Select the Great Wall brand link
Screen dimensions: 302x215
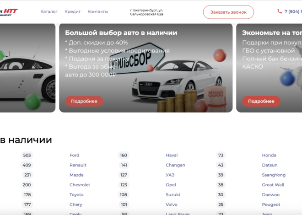tap(273, 185)
